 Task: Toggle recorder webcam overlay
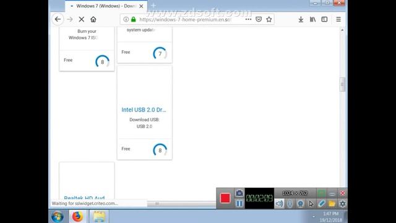[300, 204]
